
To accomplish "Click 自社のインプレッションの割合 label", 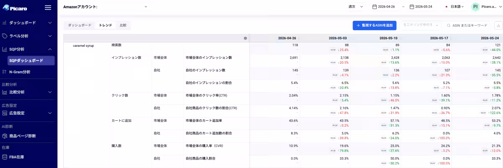I will click(x=209, y=82).
